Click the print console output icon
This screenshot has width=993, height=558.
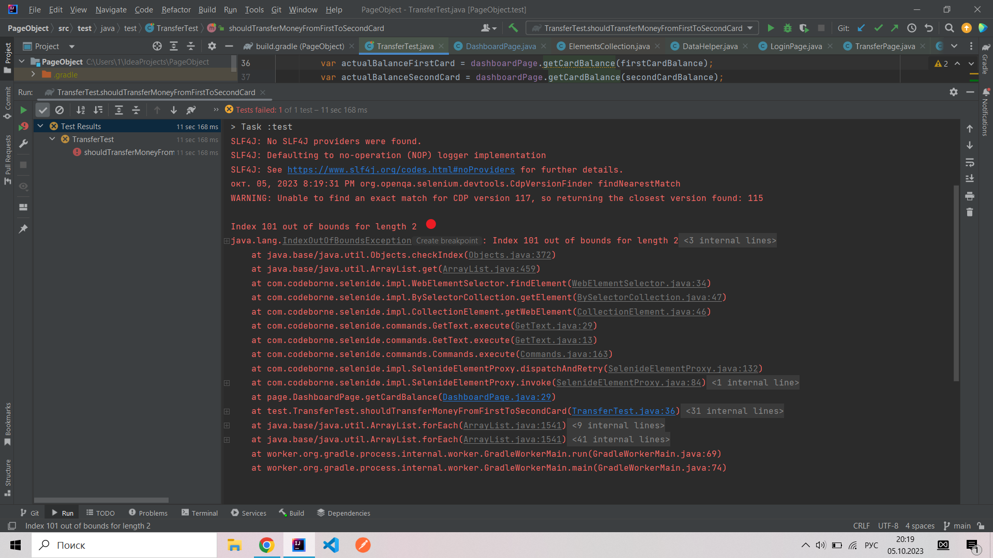coord(970,196)
